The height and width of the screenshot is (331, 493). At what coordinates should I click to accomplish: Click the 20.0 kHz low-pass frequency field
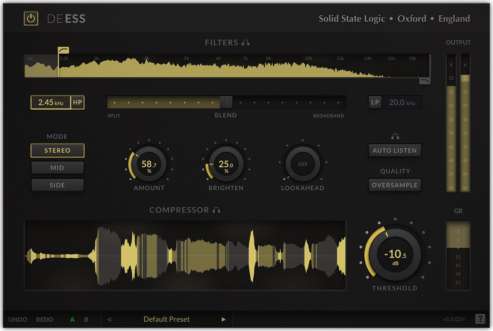coord(402,102)
